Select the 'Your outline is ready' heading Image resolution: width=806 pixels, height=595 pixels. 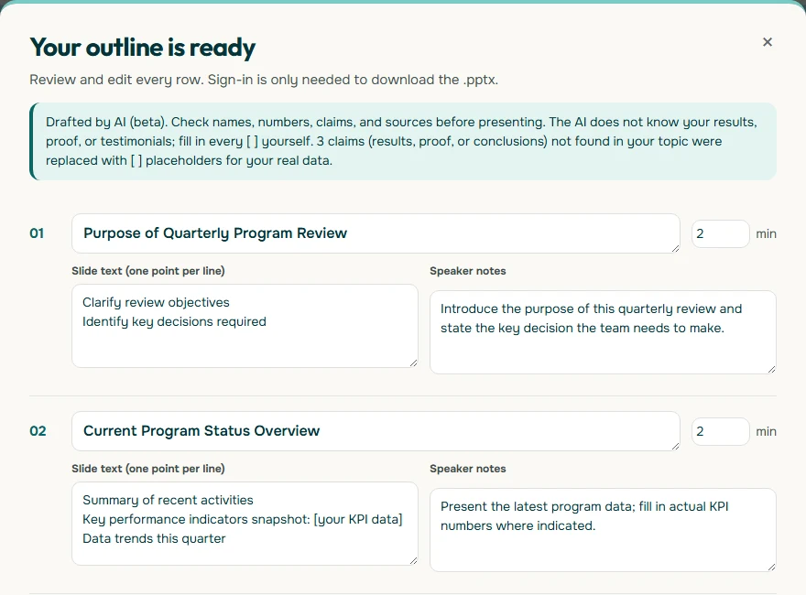[x=142, y=48]
